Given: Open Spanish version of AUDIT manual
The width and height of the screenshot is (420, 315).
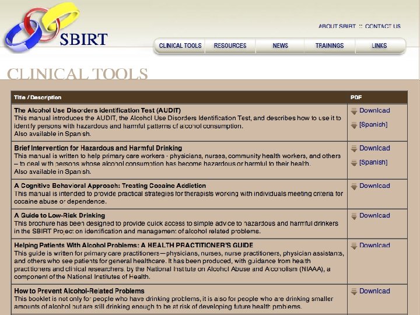Looking at the screenshot, I should click(373, 125).
